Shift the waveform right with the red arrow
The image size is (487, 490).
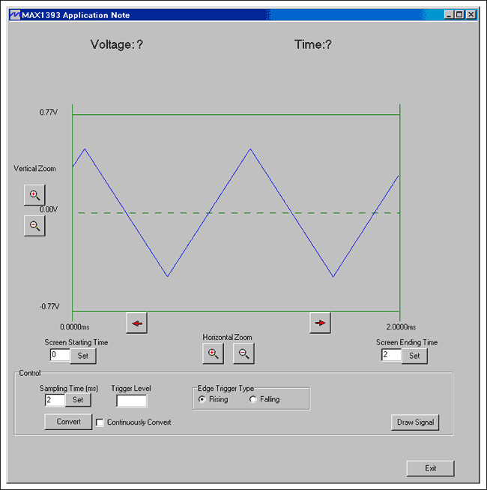[x=320, y=323]
